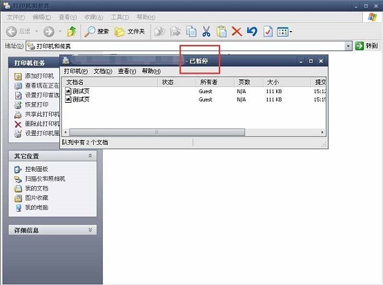Open the 搜索 search tool
The width and height of the screenshot is (383, 285).
click(97, 32)
